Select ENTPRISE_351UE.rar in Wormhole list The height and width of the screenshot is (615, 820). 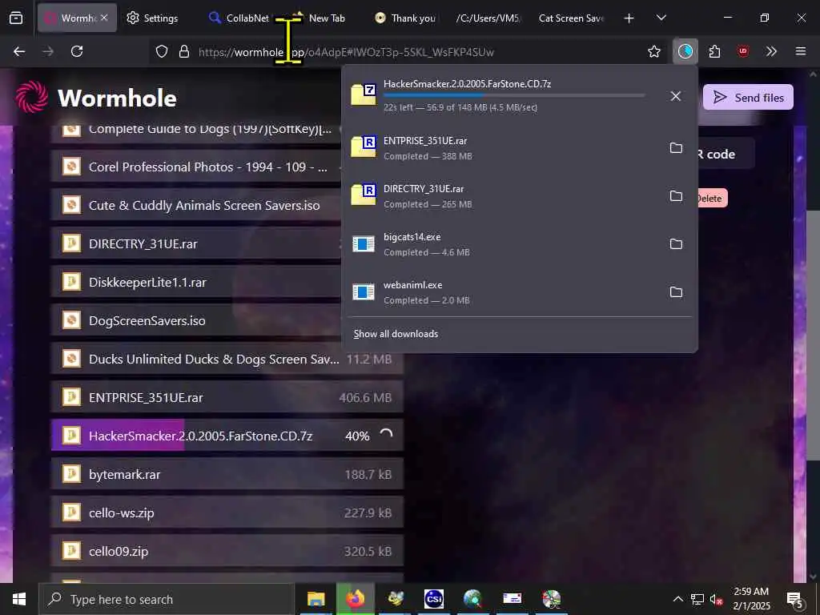[x=227, y=397]
